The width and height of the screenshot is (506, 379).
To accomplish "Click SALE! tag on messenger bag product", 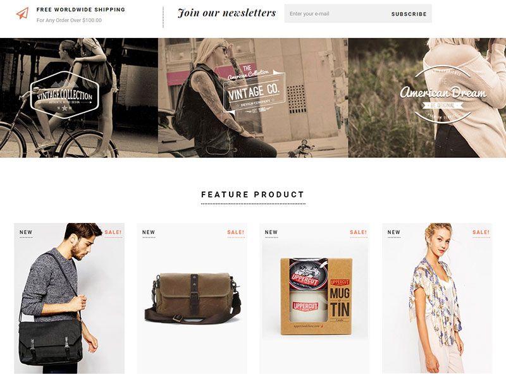I will (113, 232).
